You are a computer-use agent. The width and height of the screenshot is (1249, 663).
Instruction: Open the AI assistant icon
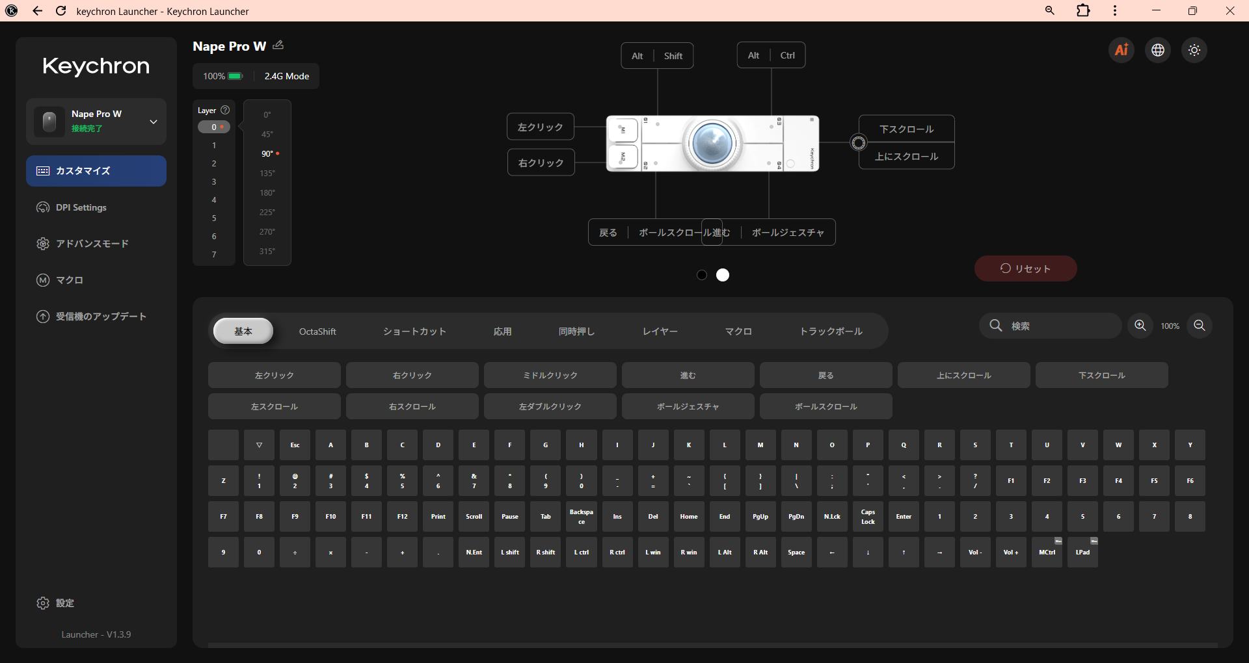[x=1121, y=50]
